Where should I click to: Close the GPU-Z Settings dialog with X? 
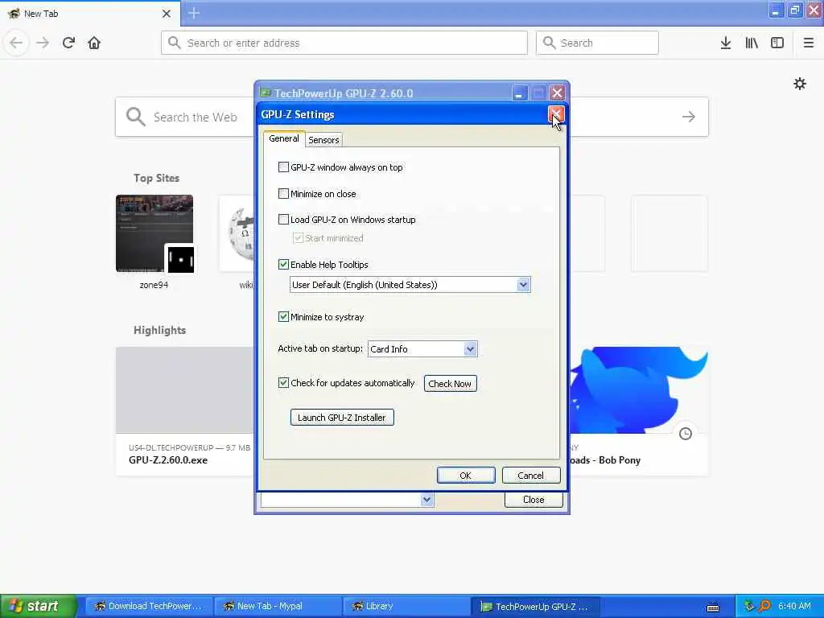click(x=555, y=114)
